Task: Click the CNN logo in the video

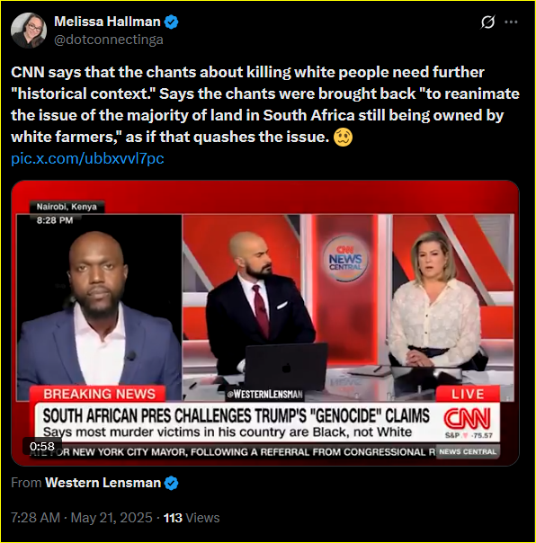Action: [x=468, y=418]
